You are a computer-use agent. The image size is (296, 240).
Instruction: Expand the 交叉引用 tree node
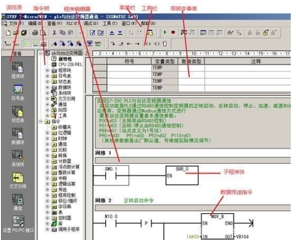47,99
